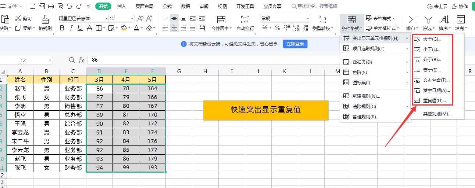The width and height of the screenshot is (475, 188).
Task: Click Insert Function fx icon
Action: tap(81, 60)
